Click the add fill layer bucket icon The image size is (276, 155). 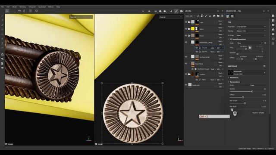(210, 16)
